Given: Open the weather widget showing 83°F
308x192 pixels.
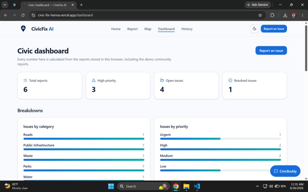Looking at the screenshot, I should 16,186.
